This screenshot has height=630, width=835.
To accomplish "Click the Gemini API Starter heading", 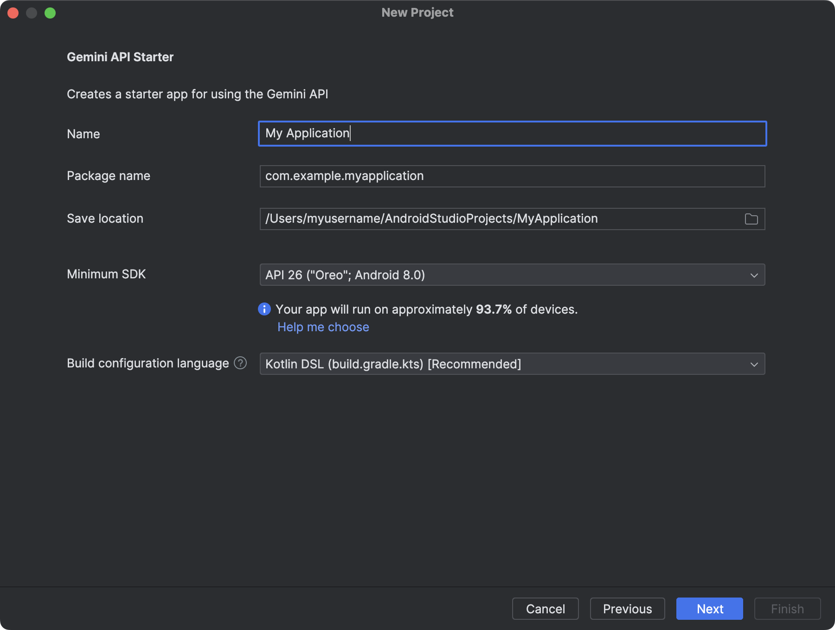I will tap(120, 57).
